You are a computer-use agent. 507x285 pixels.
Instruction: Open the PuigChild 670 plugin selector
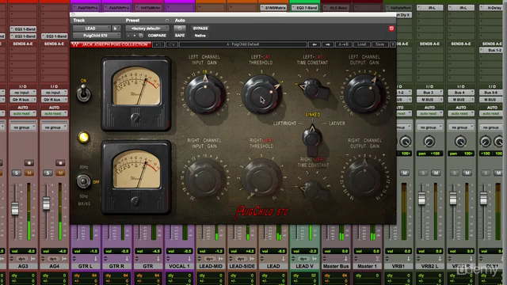click(x=97, y=36)
